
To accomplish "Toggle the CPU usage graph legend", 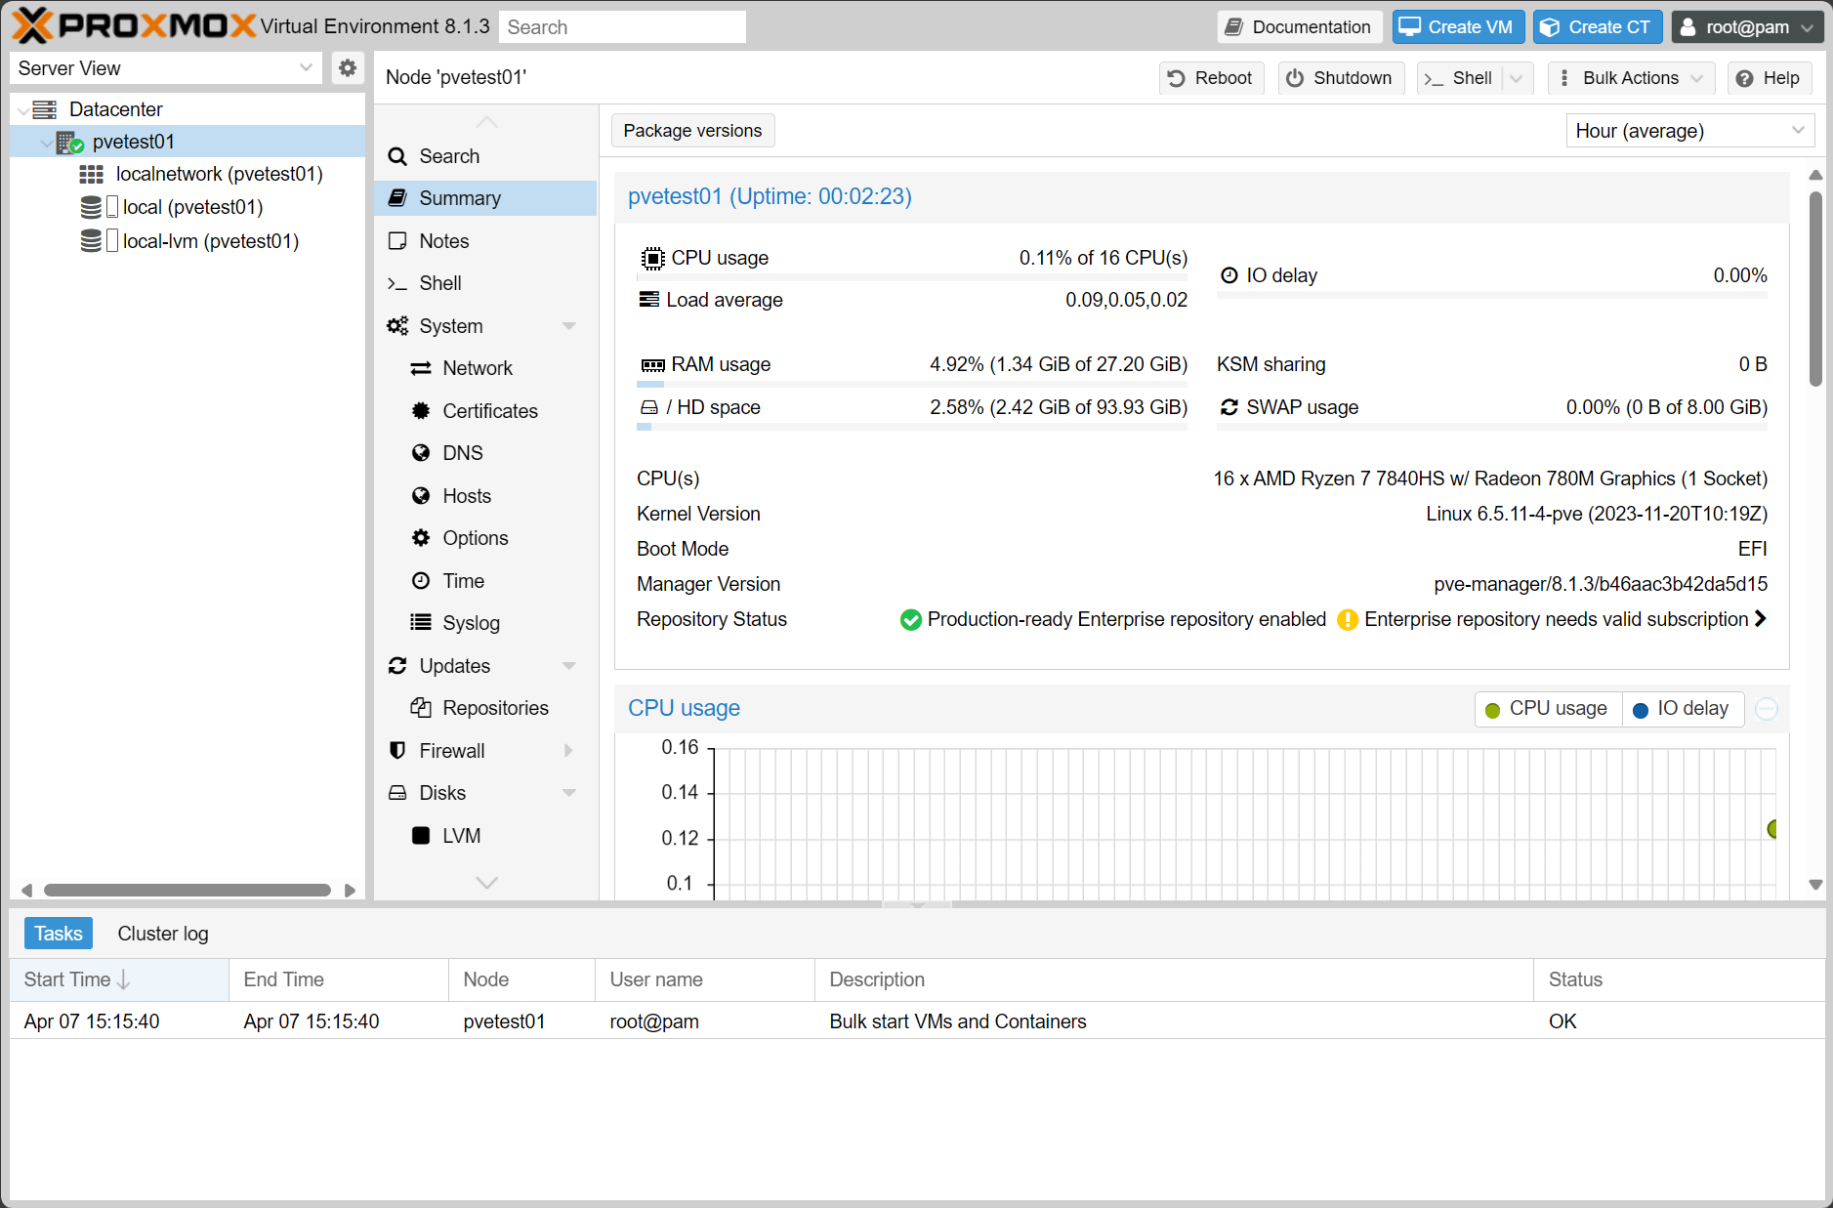I will (x=1547, y=708).
